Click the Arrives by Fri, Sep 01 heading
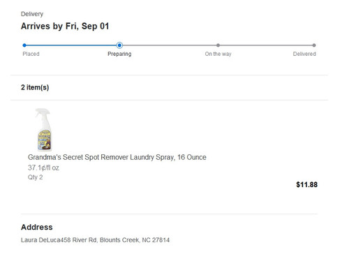The height and width of the screenshot is (273, 349). click(65, 26)
